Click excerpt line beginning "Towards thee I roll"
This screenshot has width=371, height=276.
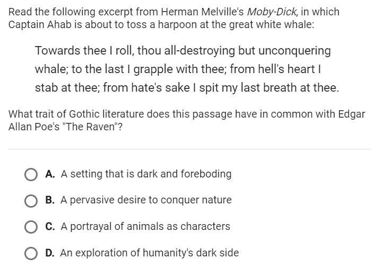183,51
